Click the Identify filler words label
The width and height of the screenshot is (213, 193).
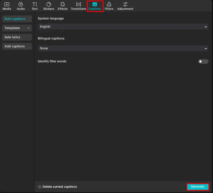52,61
